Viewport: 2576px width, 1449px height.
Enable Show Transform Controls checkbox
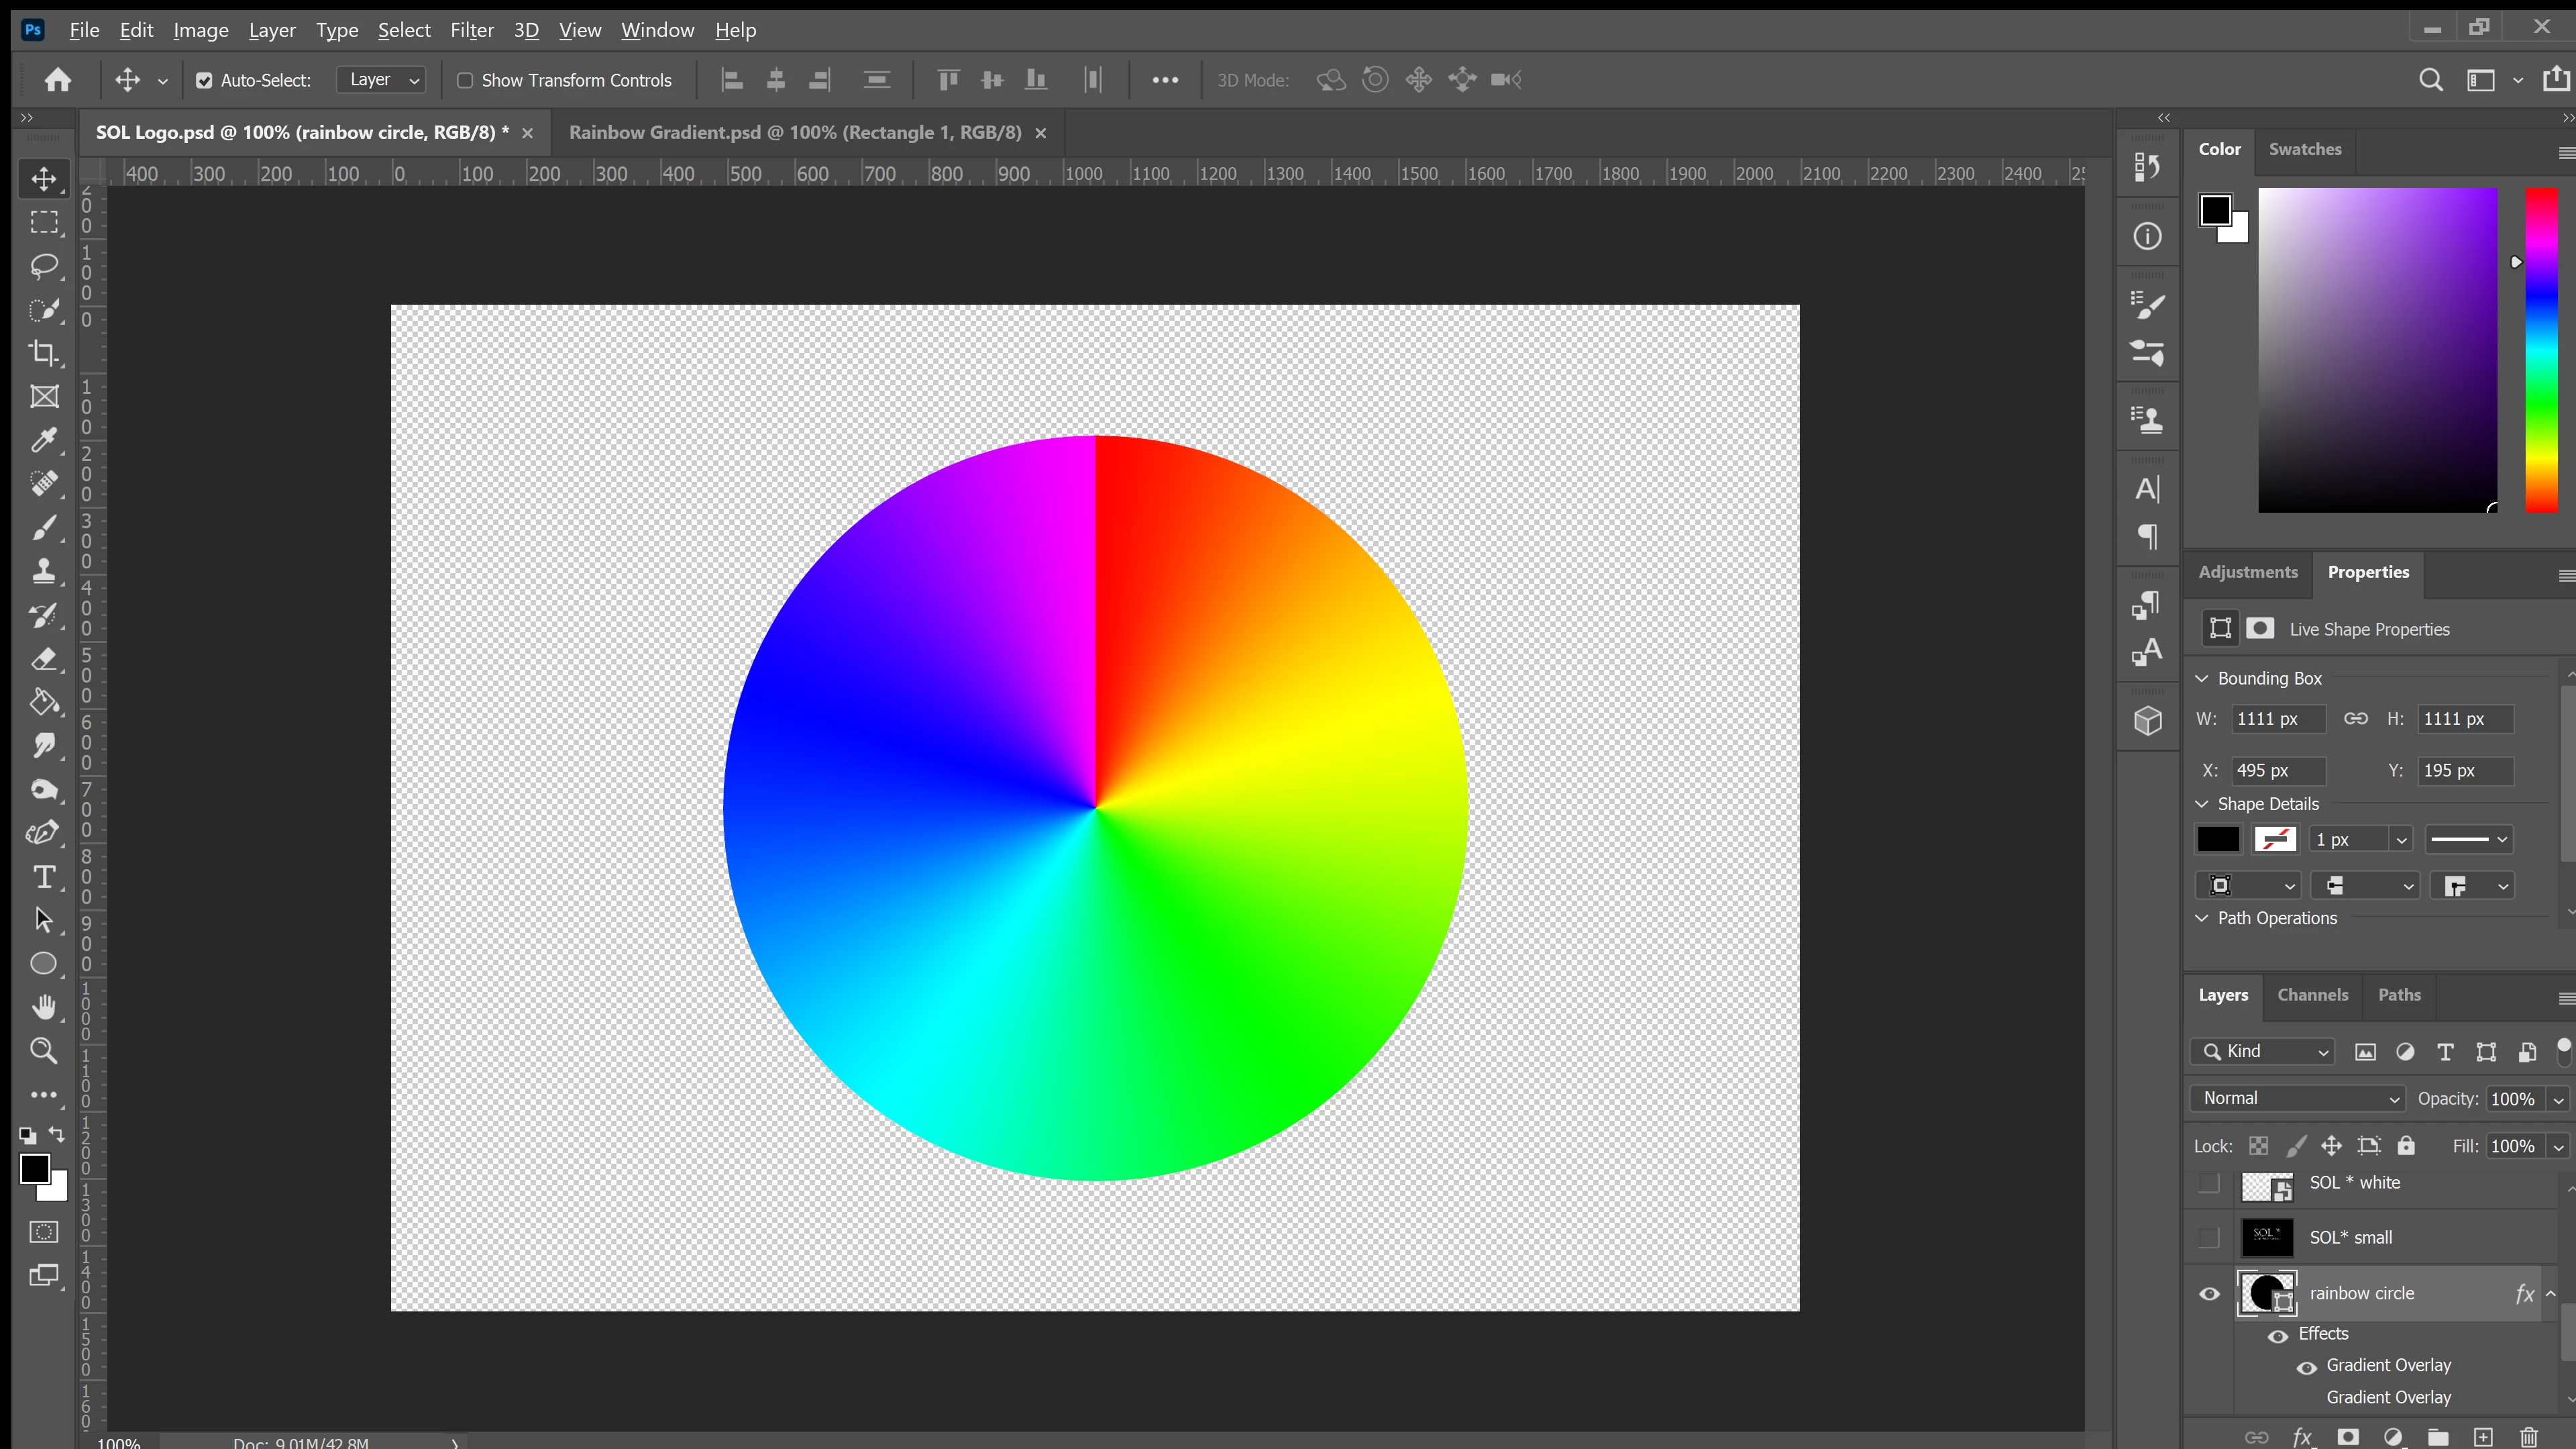pyautogui.click(x=465, y=81)
